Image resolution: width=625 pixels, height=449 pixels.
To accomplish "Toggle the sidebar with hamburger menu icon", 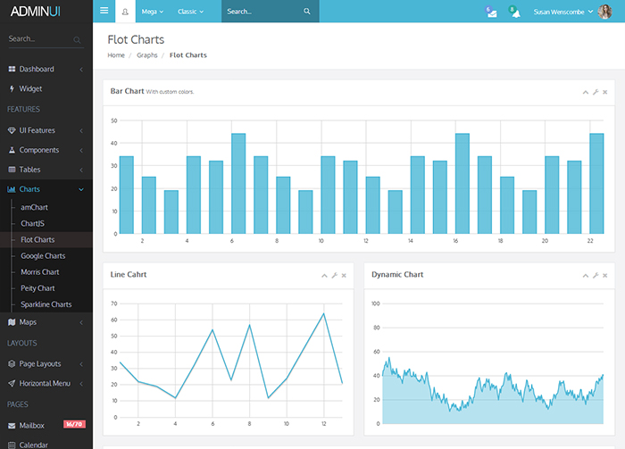I will click(x=104, y=12).
